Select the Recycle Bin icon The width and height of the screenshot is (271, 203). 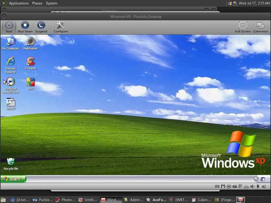11,164
